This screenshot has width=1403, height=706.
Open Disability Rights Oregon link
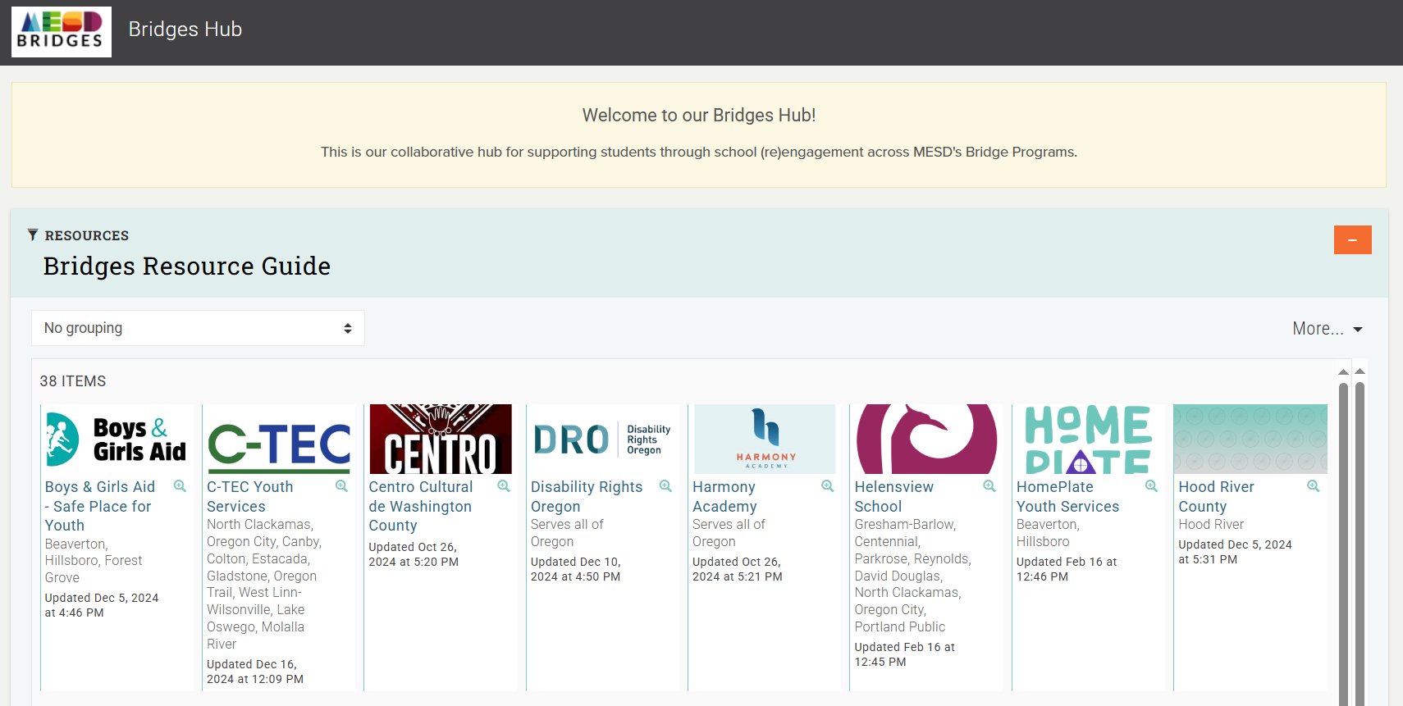pos(586,496)
